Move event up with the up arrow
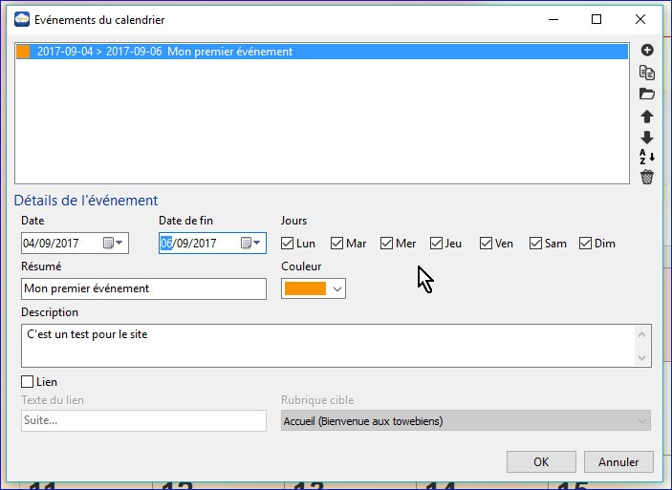 pos(647,116)
